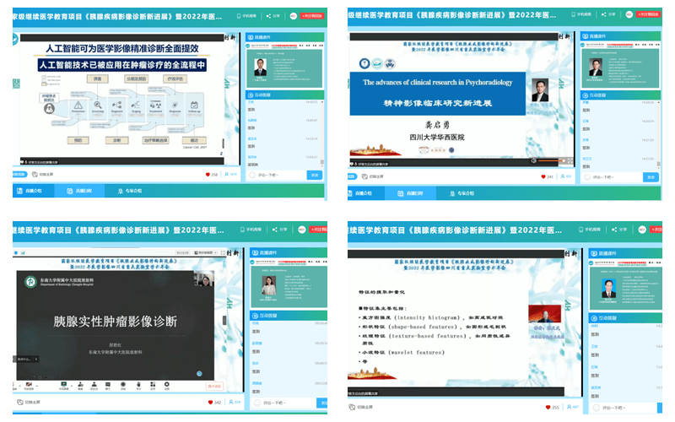Click share icon in the Psychoradiology panel header
Screen dimensions: 675x422
603,14
